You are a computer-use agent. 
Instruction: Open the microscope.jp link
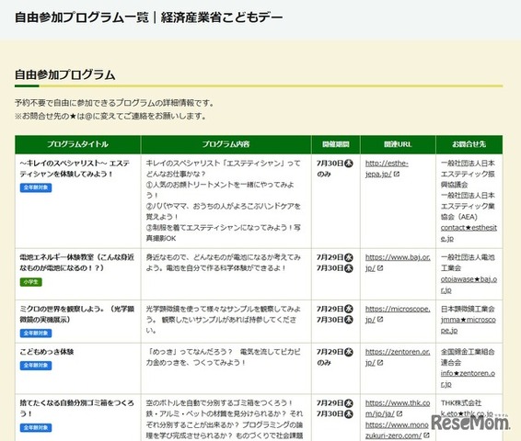coord(398,314)
